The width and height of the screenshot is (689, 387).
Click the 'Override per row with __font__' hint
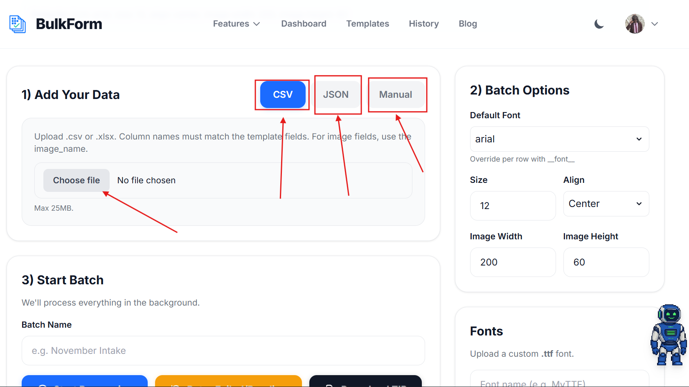(x=522, y=159)
